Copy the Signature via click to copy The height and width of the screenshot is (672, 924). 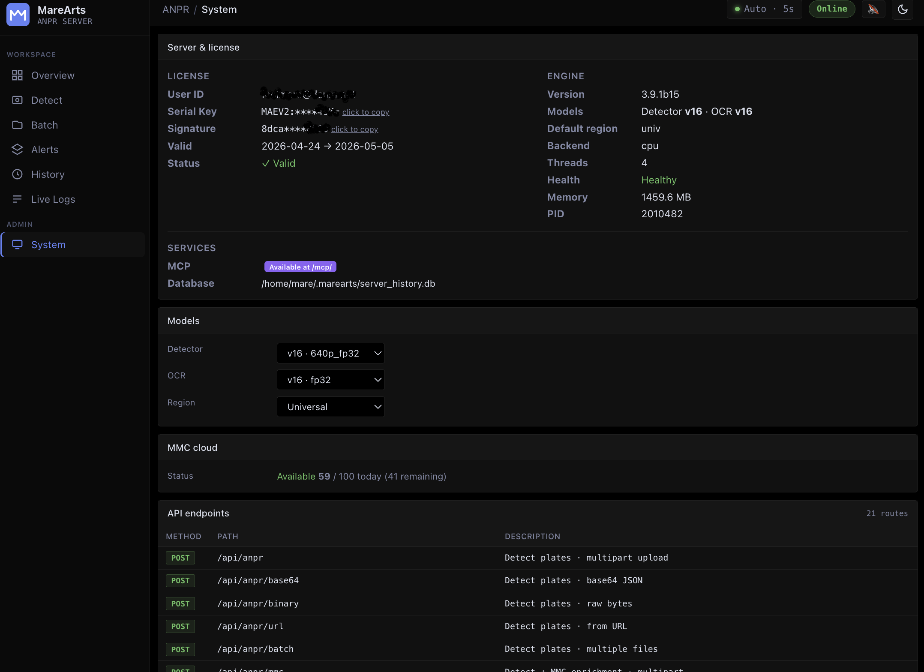[x=354, y=129]
